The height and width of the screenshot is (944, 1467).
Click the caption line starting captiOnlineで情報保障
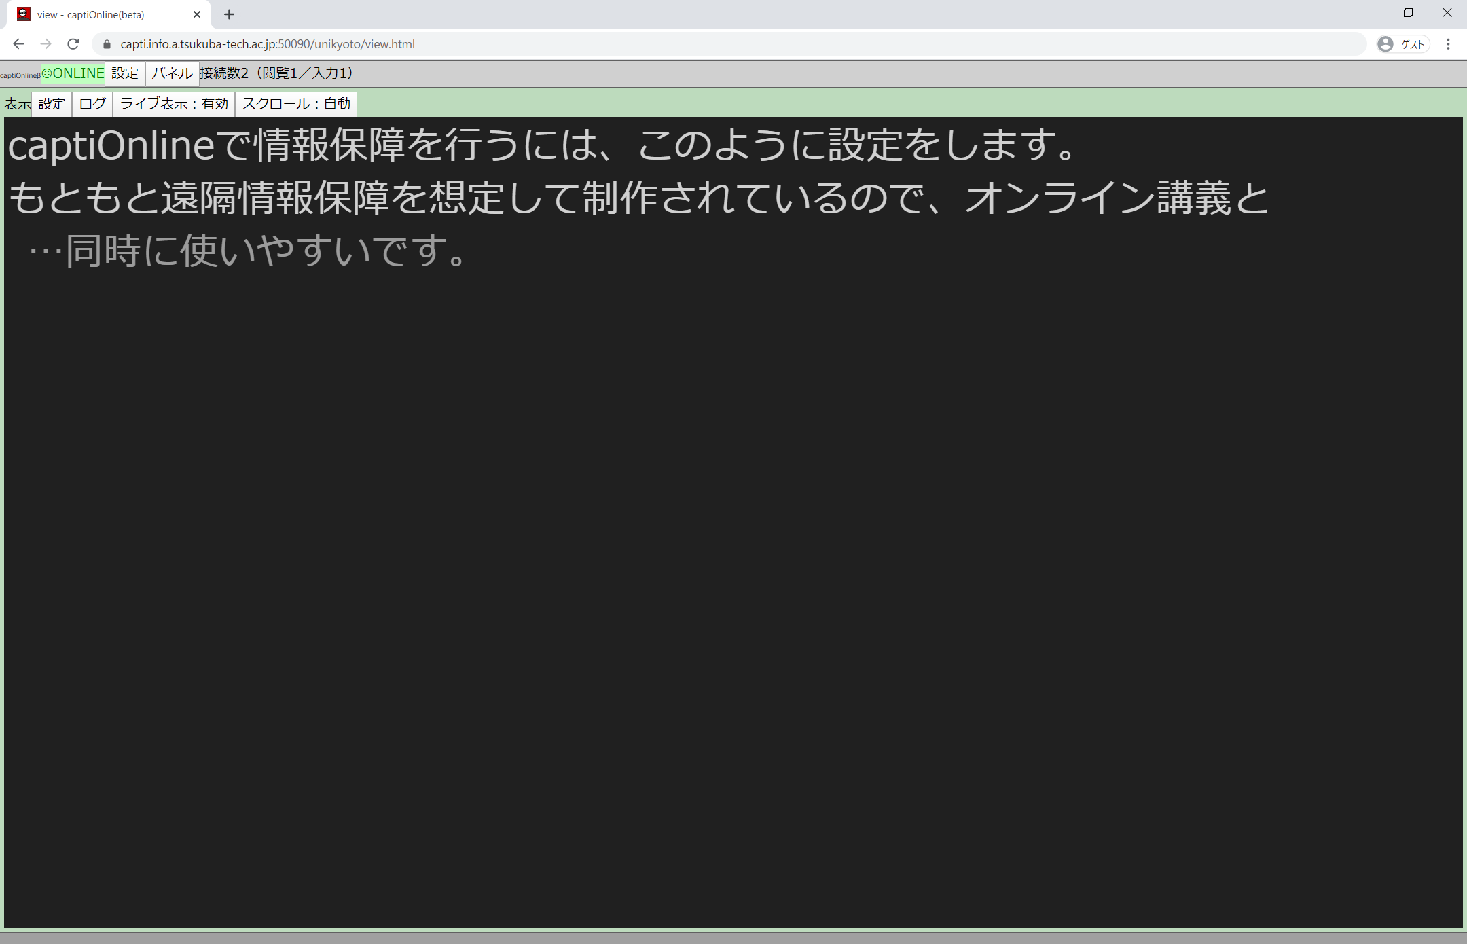(542, 145)
